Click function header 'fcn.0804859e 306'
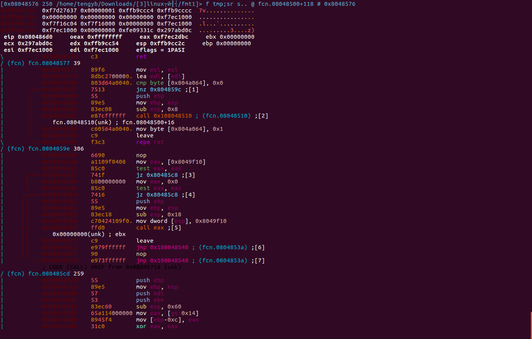Screen dimensions: 532x339 click(x=56, y=149)
